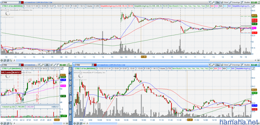This screenshot has height=125, width=260.
Task: Click red link indicator in top chart header
Action: point(22,2)
